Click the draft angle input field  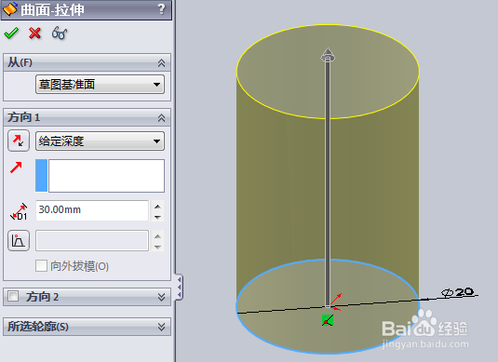tap(92, 241)
